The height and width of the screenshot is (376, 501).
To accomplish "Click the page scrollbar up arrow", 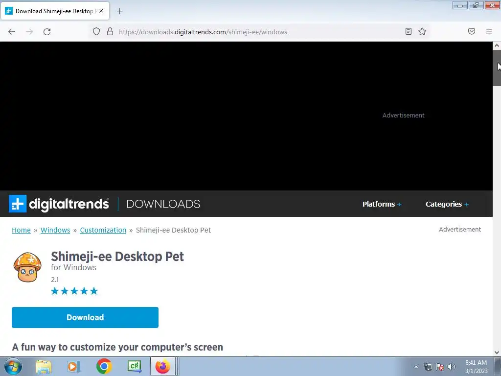I will click(x=497, y=46).
